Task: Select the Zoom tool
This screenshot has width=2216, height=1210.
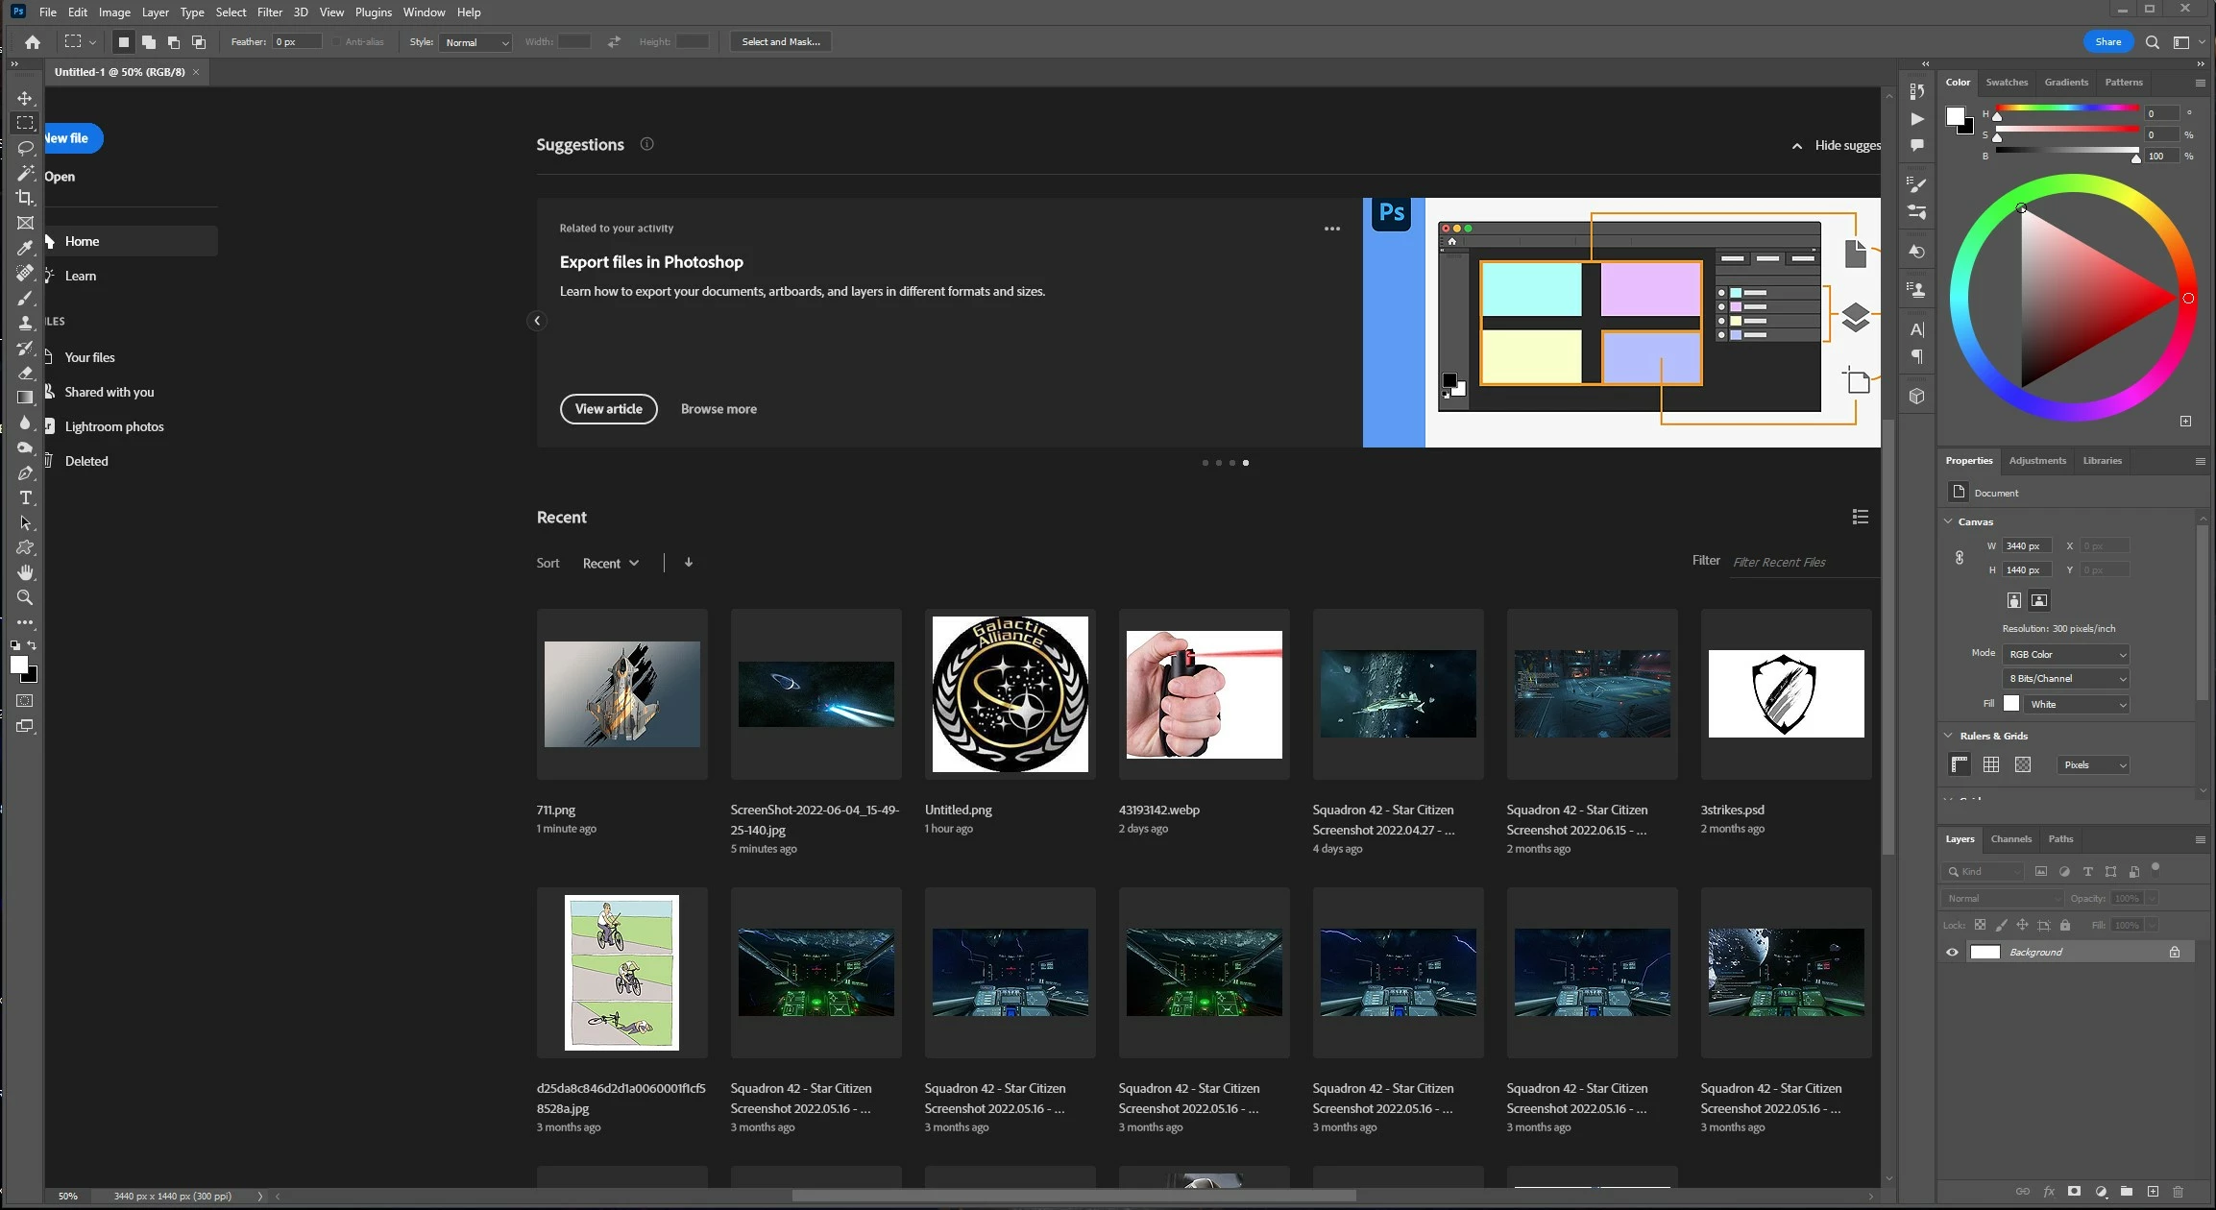Action: click(x=25, y=597)
